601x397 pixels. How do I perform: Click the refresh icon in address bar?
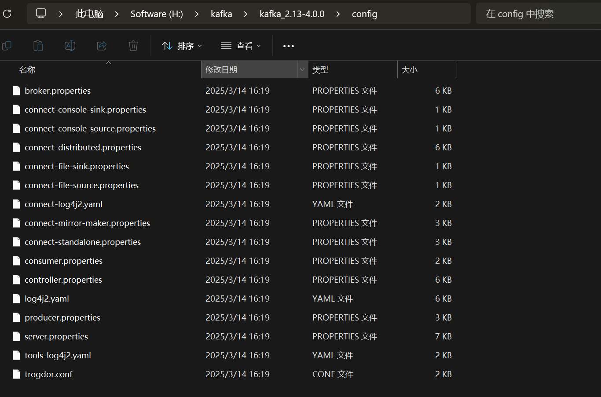coord(7,14)
